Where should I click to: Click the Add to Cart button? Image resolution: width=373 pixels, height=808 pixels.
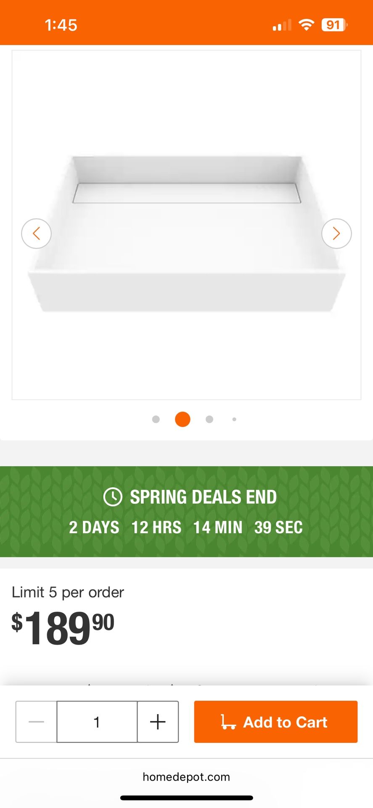tap(276, 722)
